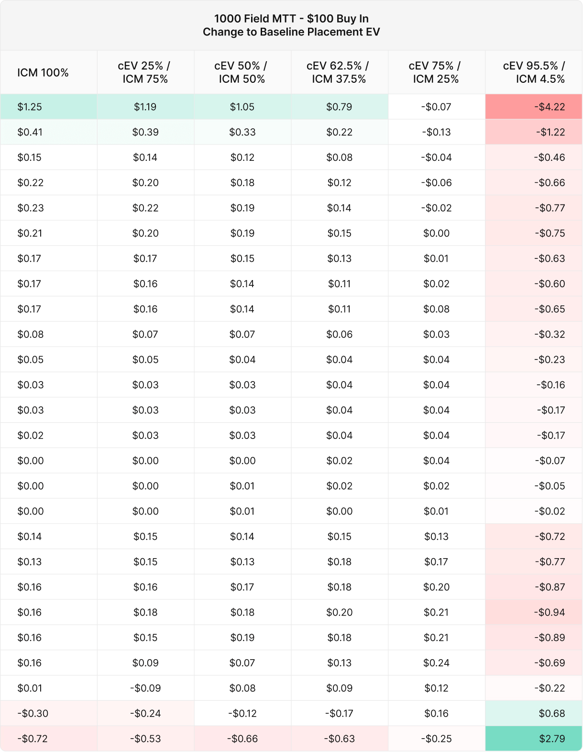Select the -$0.94 cell
The width and height of the screenshot is (583, 752).
pyautogui.click(x=550, y=612)
